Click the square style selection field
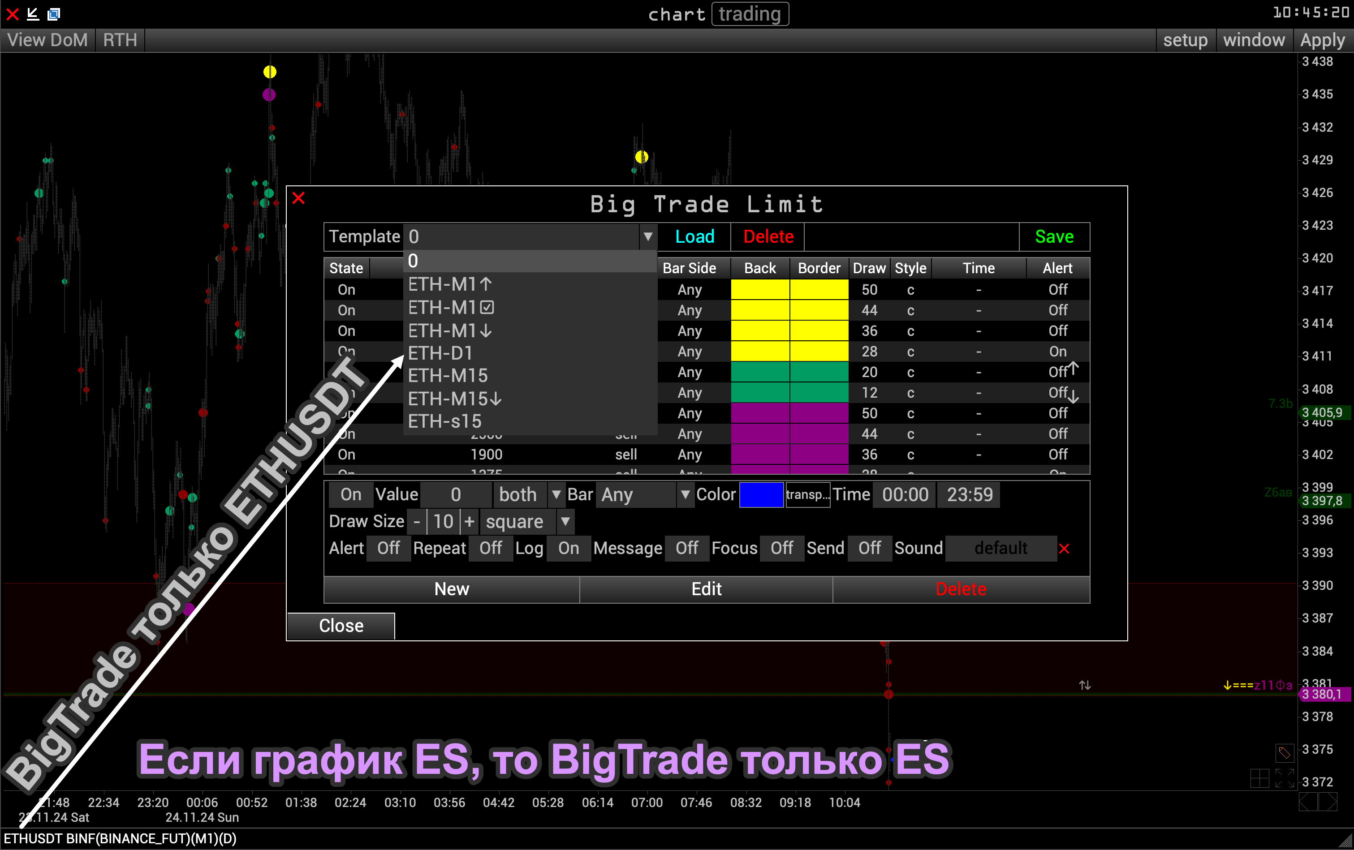This screenshot has height=850, width=1354. pyautogui.click(x=518, y=522)
